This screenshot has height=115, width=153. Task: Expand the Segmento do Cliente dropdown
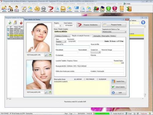point(125,32)
